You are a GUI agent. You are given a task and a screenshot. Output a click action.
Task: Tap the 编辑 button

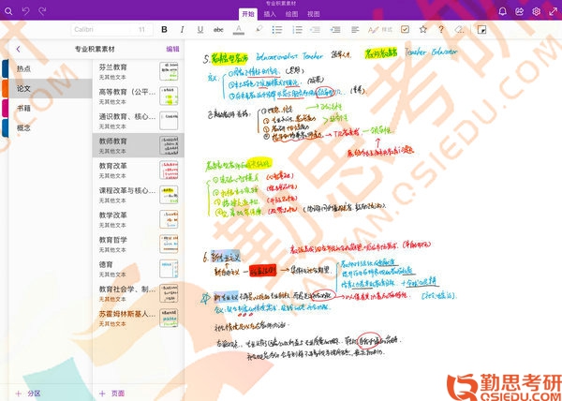(172, 49)
